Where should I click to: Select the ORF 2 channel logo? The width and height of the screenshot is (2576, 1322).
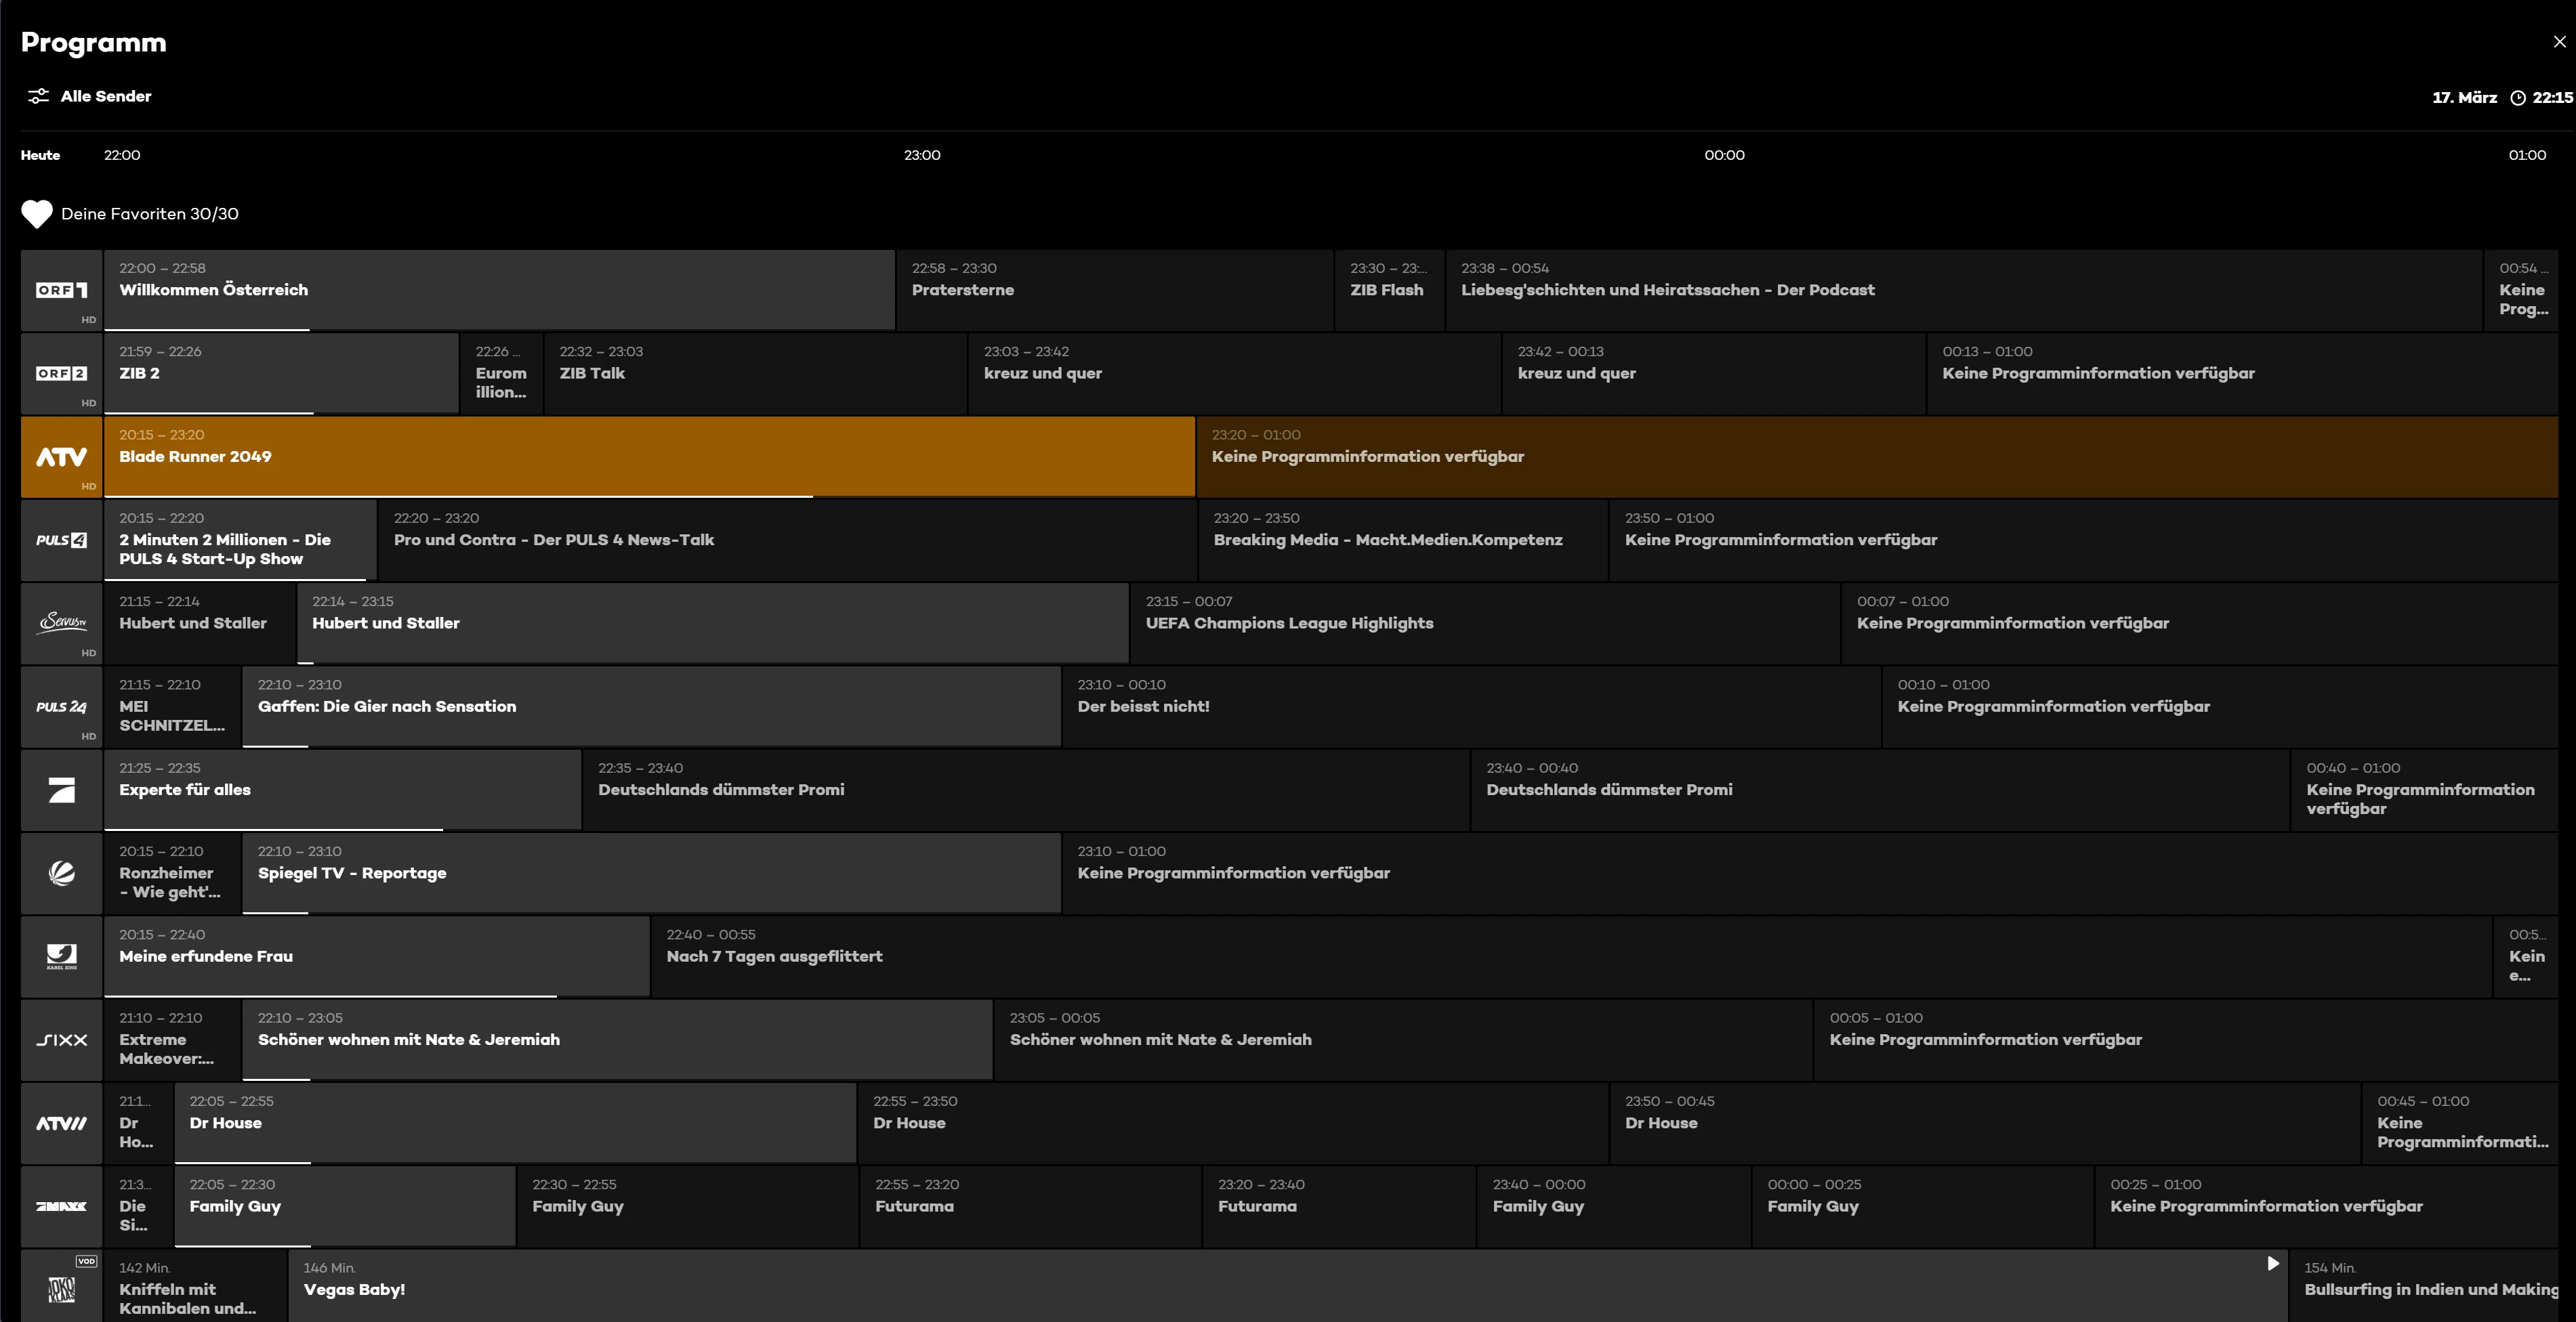coord(61,374)
